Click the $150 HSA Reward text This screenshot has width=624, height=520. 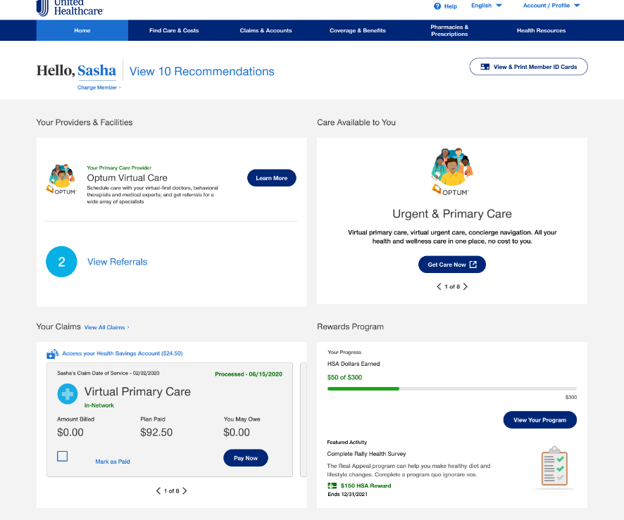pos(366,486)
